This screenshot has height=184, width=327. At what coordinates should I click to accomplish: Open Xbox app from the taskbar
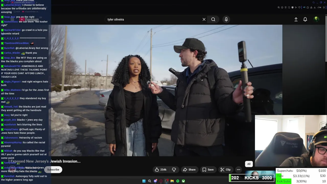click(183, 181)
